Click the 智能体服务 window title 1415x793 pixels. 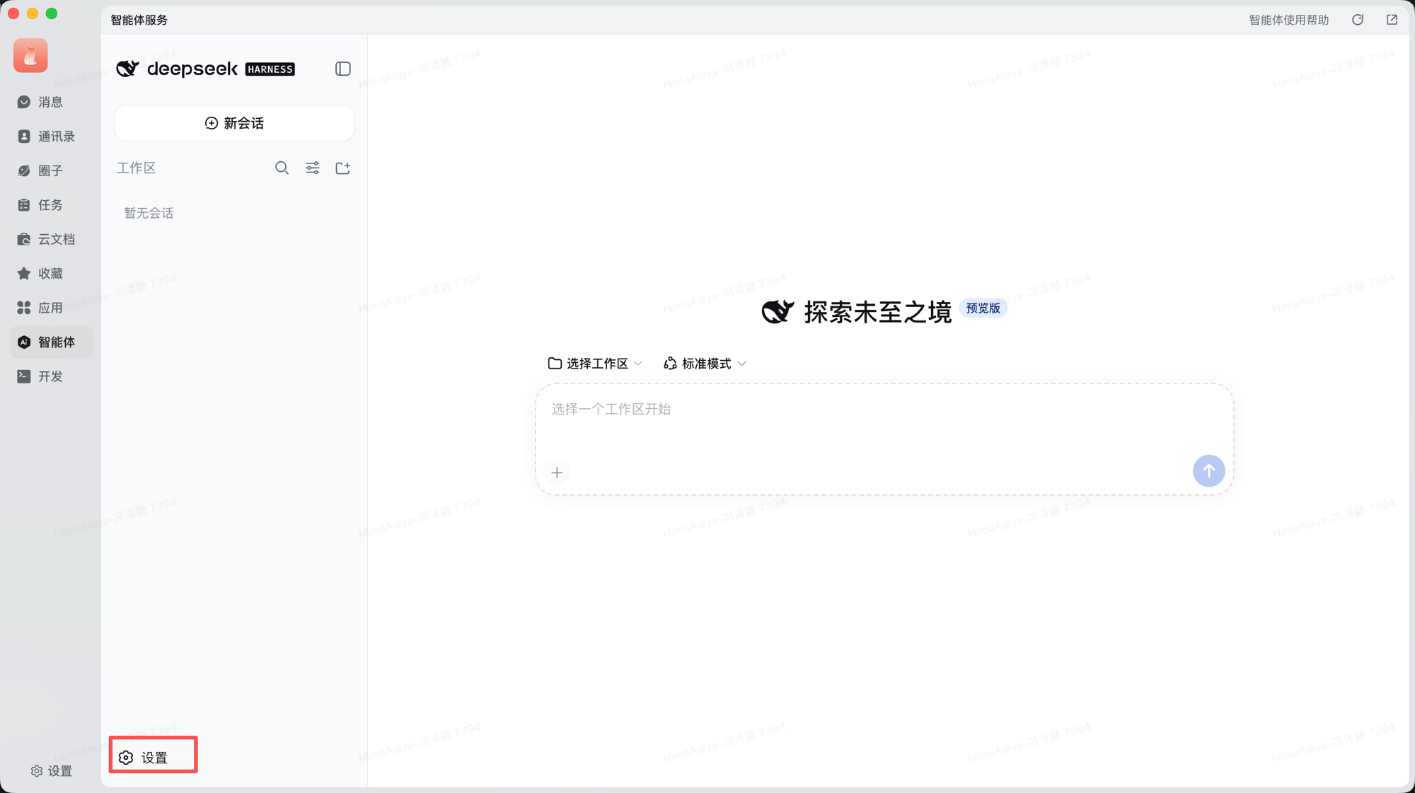139,20
